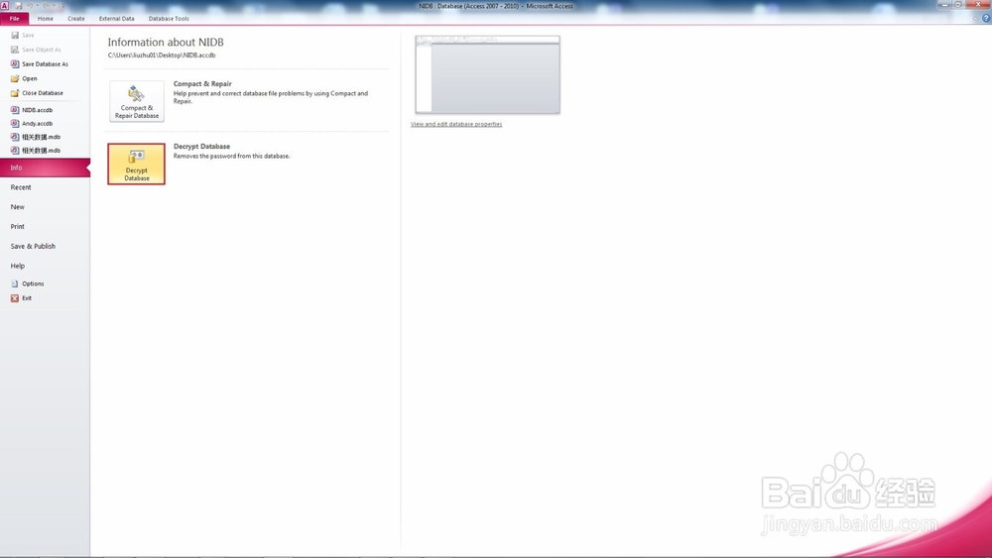Open the External Data tab
Viewport: 992px width, 558px height.
[116, 18]
